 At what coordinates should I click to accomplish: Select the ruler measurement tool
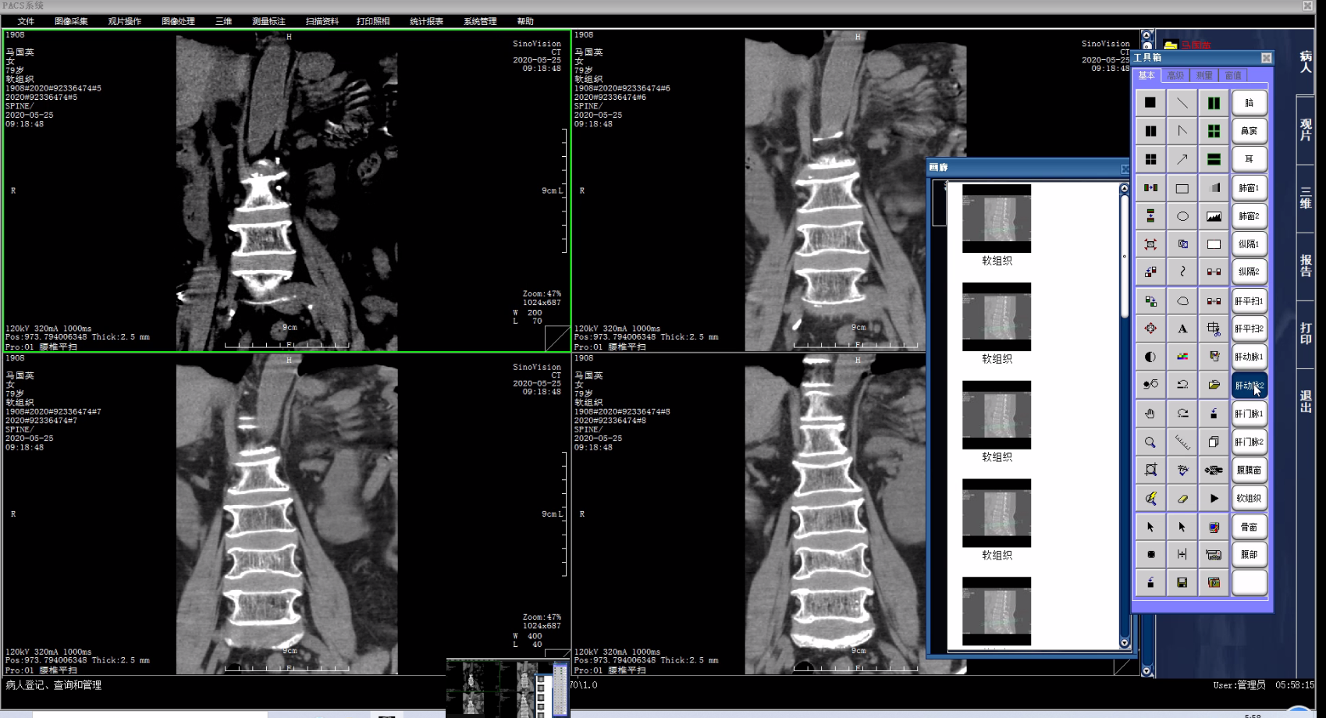click(1182, 442)
